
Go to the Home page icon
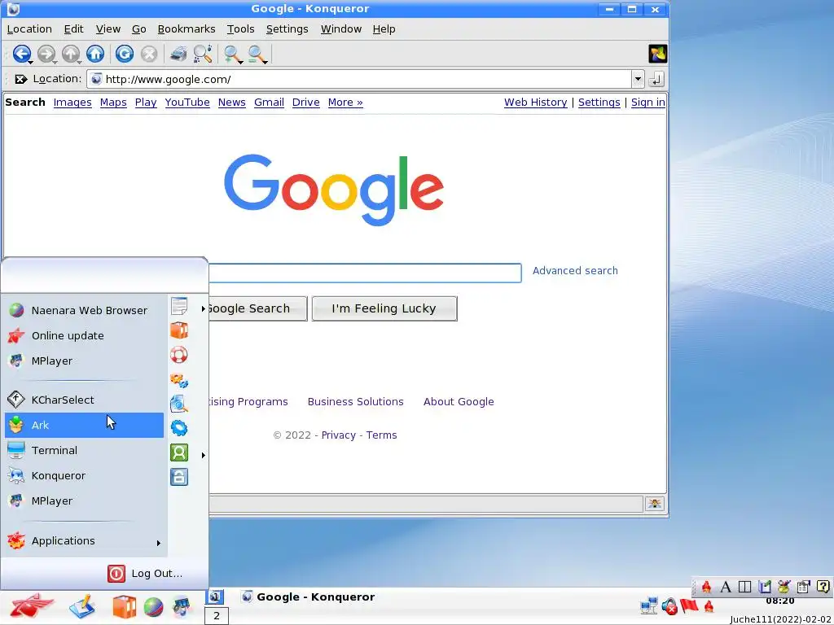click(x=95, y=54)
